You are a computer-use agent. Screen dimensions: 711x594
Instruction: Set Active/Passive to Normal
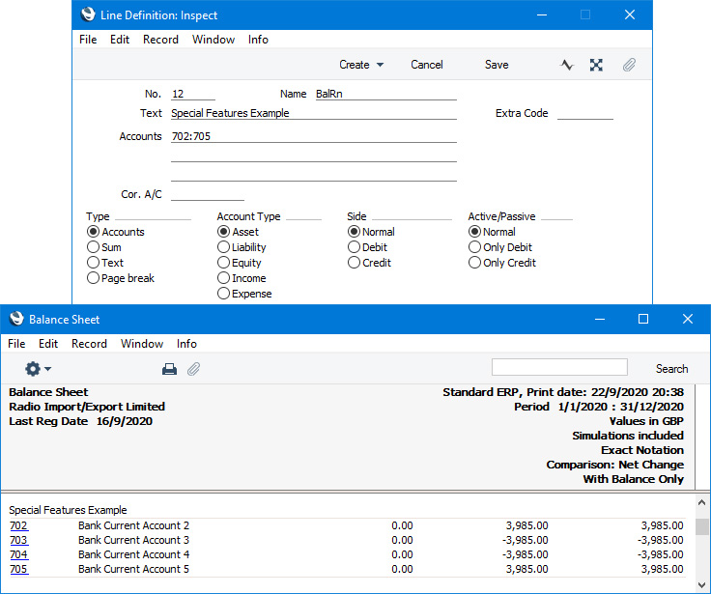point(474,232)
